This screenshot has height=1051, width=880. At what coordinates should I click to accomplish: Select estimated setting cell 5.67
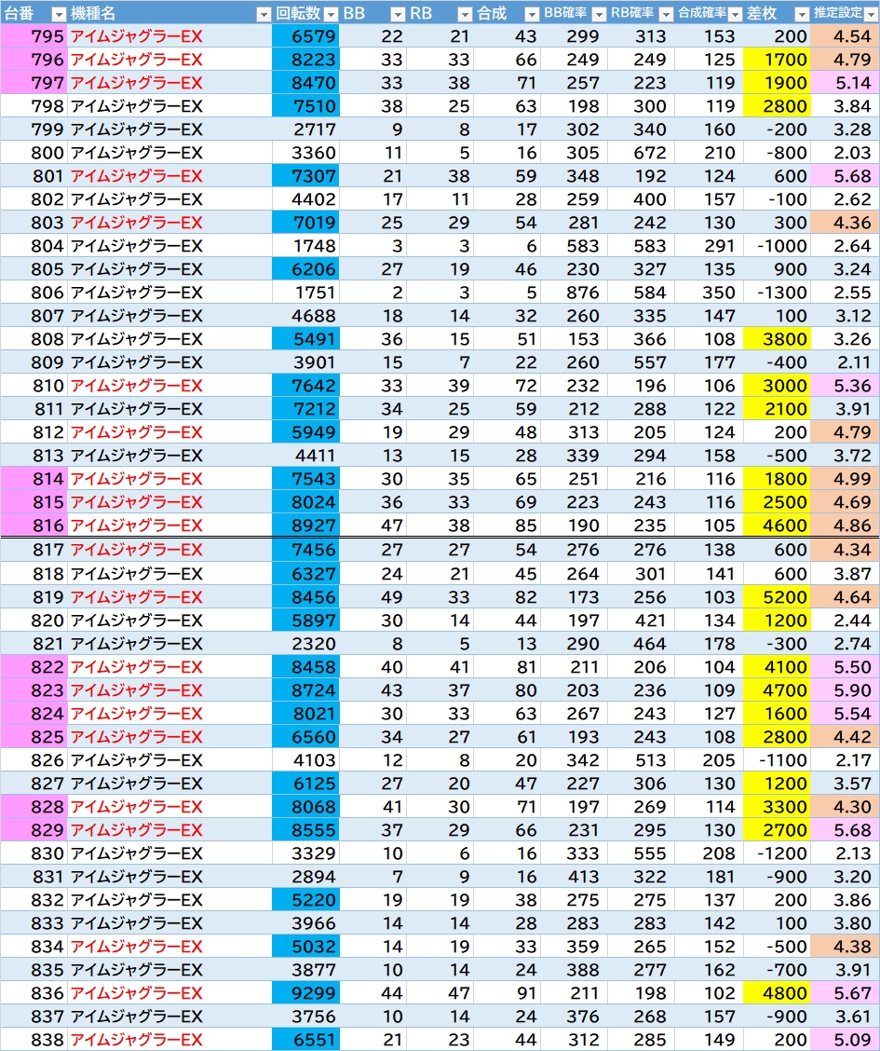tap(845, 992)
